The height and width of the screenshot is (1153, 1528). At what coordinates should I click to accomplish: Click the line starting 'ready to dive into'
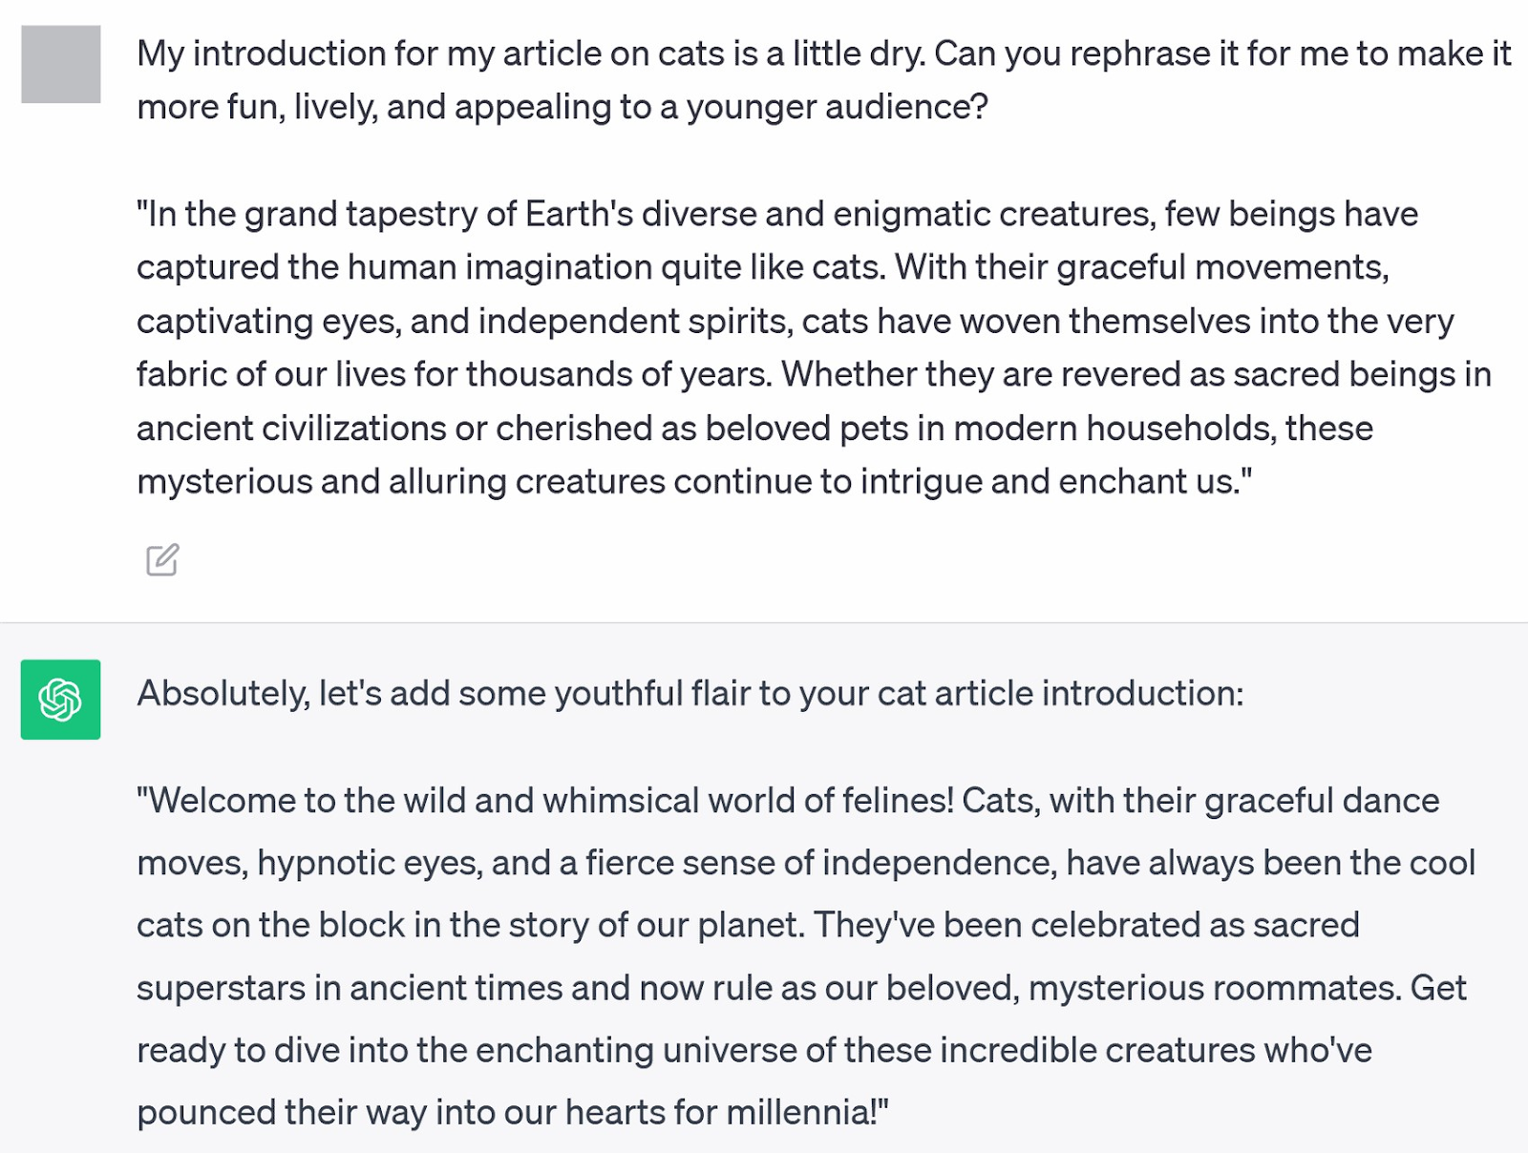click(x=754, y=1050)
